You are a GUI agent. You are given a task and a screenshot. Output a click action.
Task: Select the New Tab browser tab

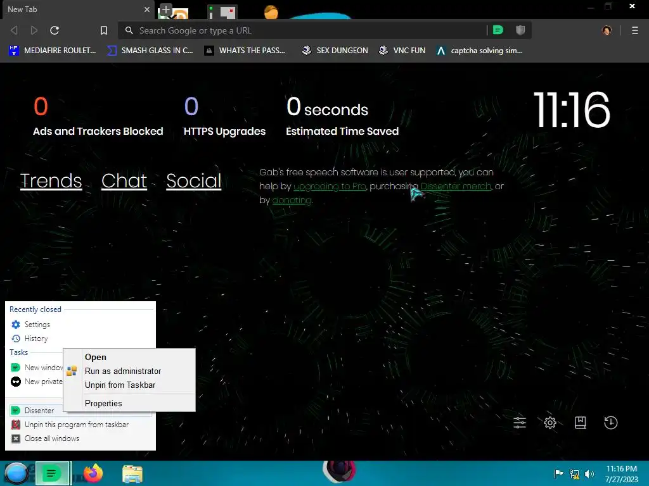[78, 9]
